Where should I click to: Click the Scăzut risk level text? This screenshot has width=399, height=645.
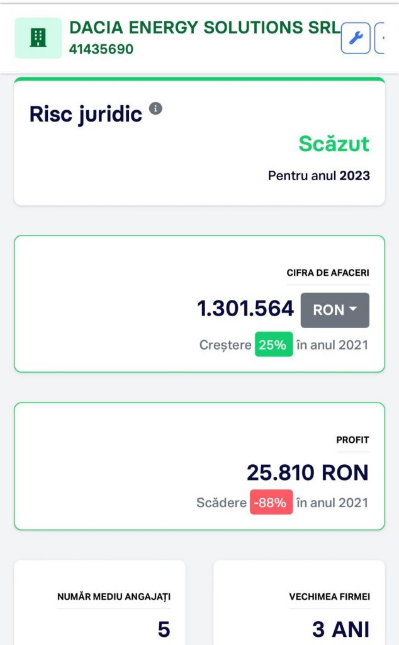point(334,144)
